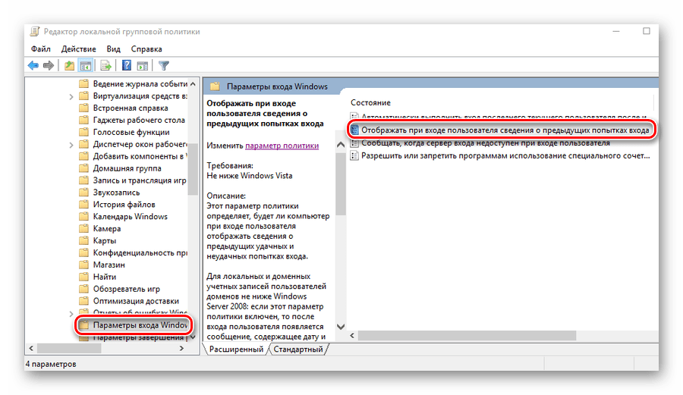Click the tree pane scroll-down arrow

pos(193,337)
